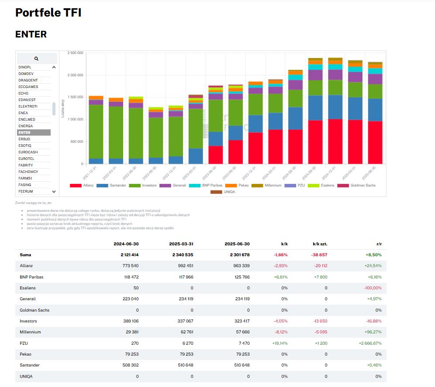Screen dimensions: 435x387
Task: Click the 2024-06-30 column header
Action: [x=126, y=244]
